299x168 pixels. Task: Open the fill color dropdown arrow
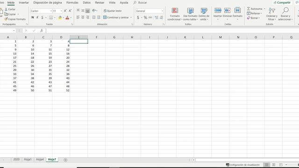(64, 18)
